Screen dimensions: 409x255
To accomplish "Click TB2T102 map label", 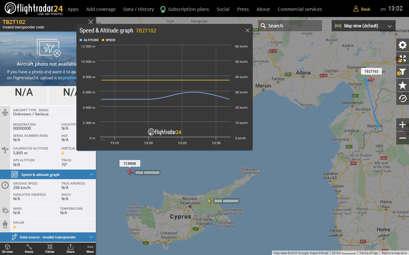I will coord(371,71).
